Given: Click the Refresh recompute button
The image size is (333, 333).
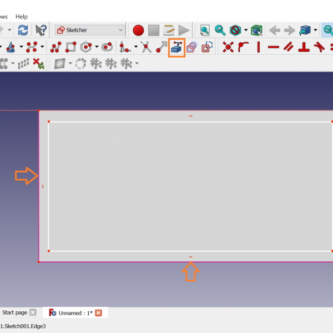Looking at the screenshot, I should point(23,30).
